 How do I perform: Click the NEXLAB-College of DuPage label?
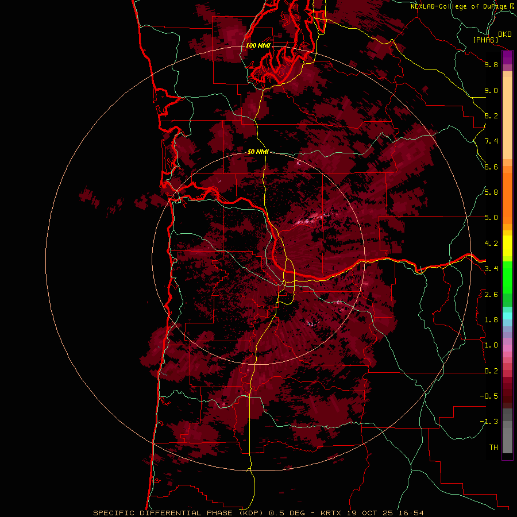[x=458, y=6]
